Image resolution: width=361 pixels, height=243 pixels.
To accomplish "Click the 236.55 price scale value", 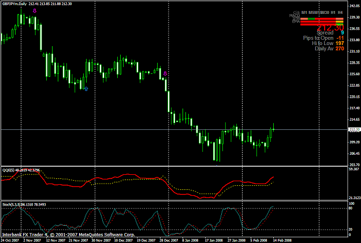I will tap(355, 28).
